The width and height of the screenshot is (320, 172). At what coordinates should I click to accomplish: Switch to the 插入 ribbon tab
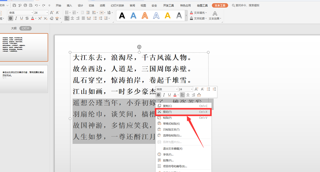pyautogui.click(x=69, y=6)
